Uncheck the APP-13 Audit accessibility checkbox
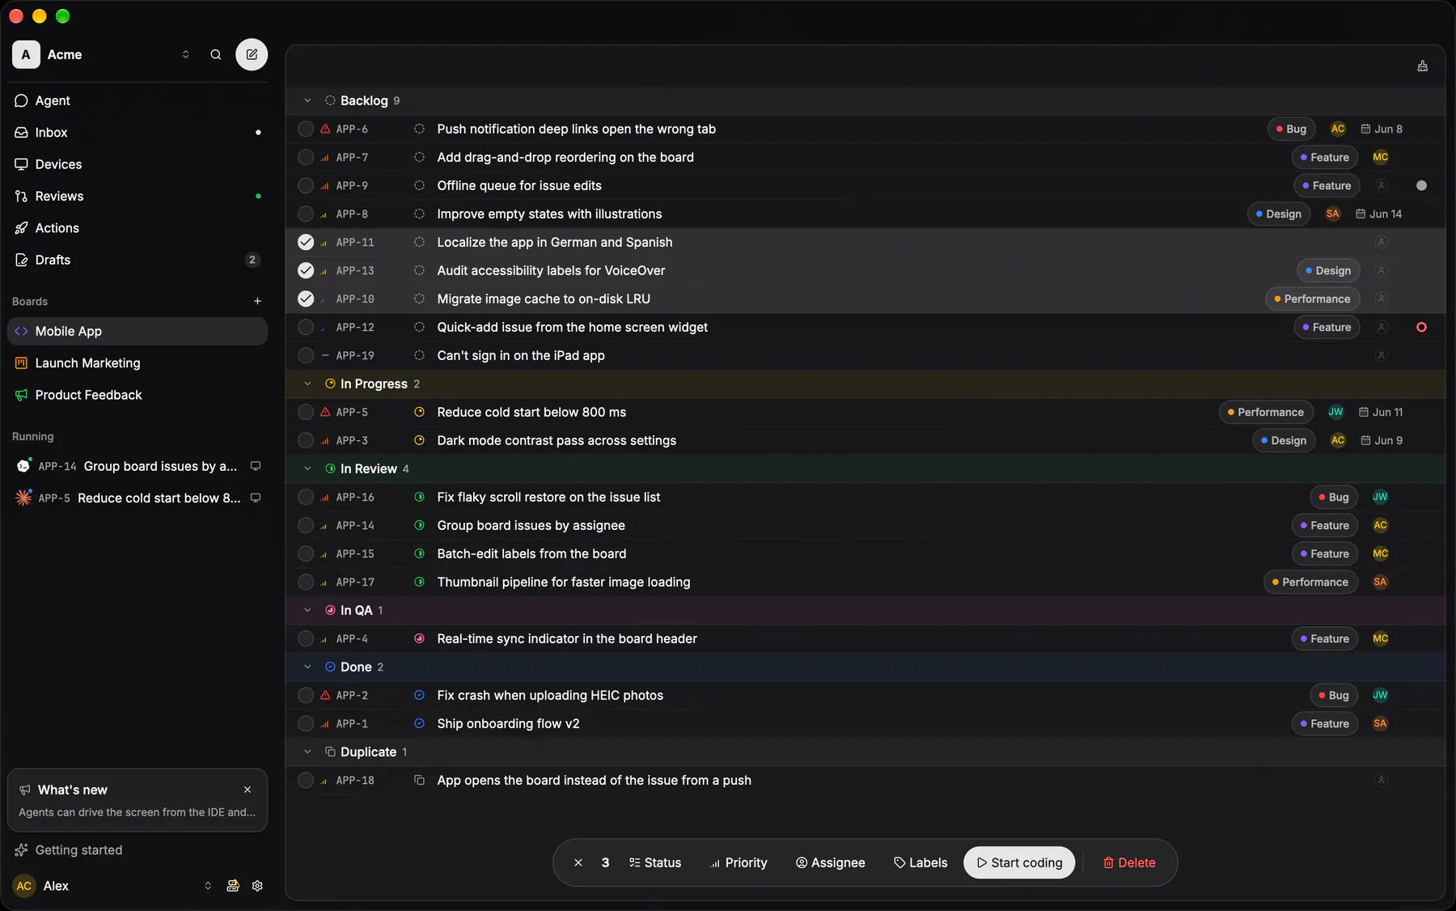 [306, 270]
